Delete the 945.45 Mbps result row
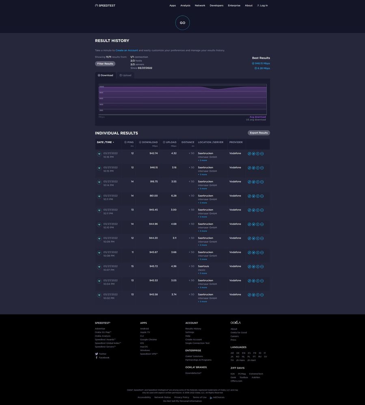 coord(262,210)
